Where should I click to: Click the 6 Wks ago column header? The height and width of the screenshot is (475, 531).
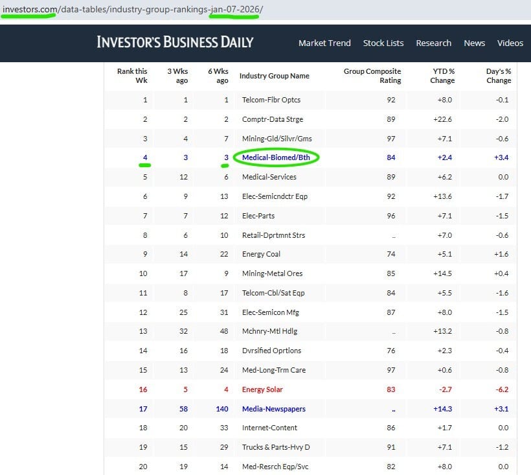click(x=218, y=76)
